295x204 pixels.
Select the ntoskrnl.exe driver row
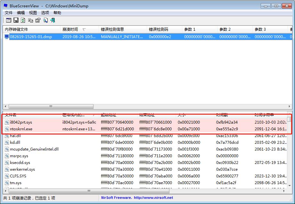[x=21, y=129]
